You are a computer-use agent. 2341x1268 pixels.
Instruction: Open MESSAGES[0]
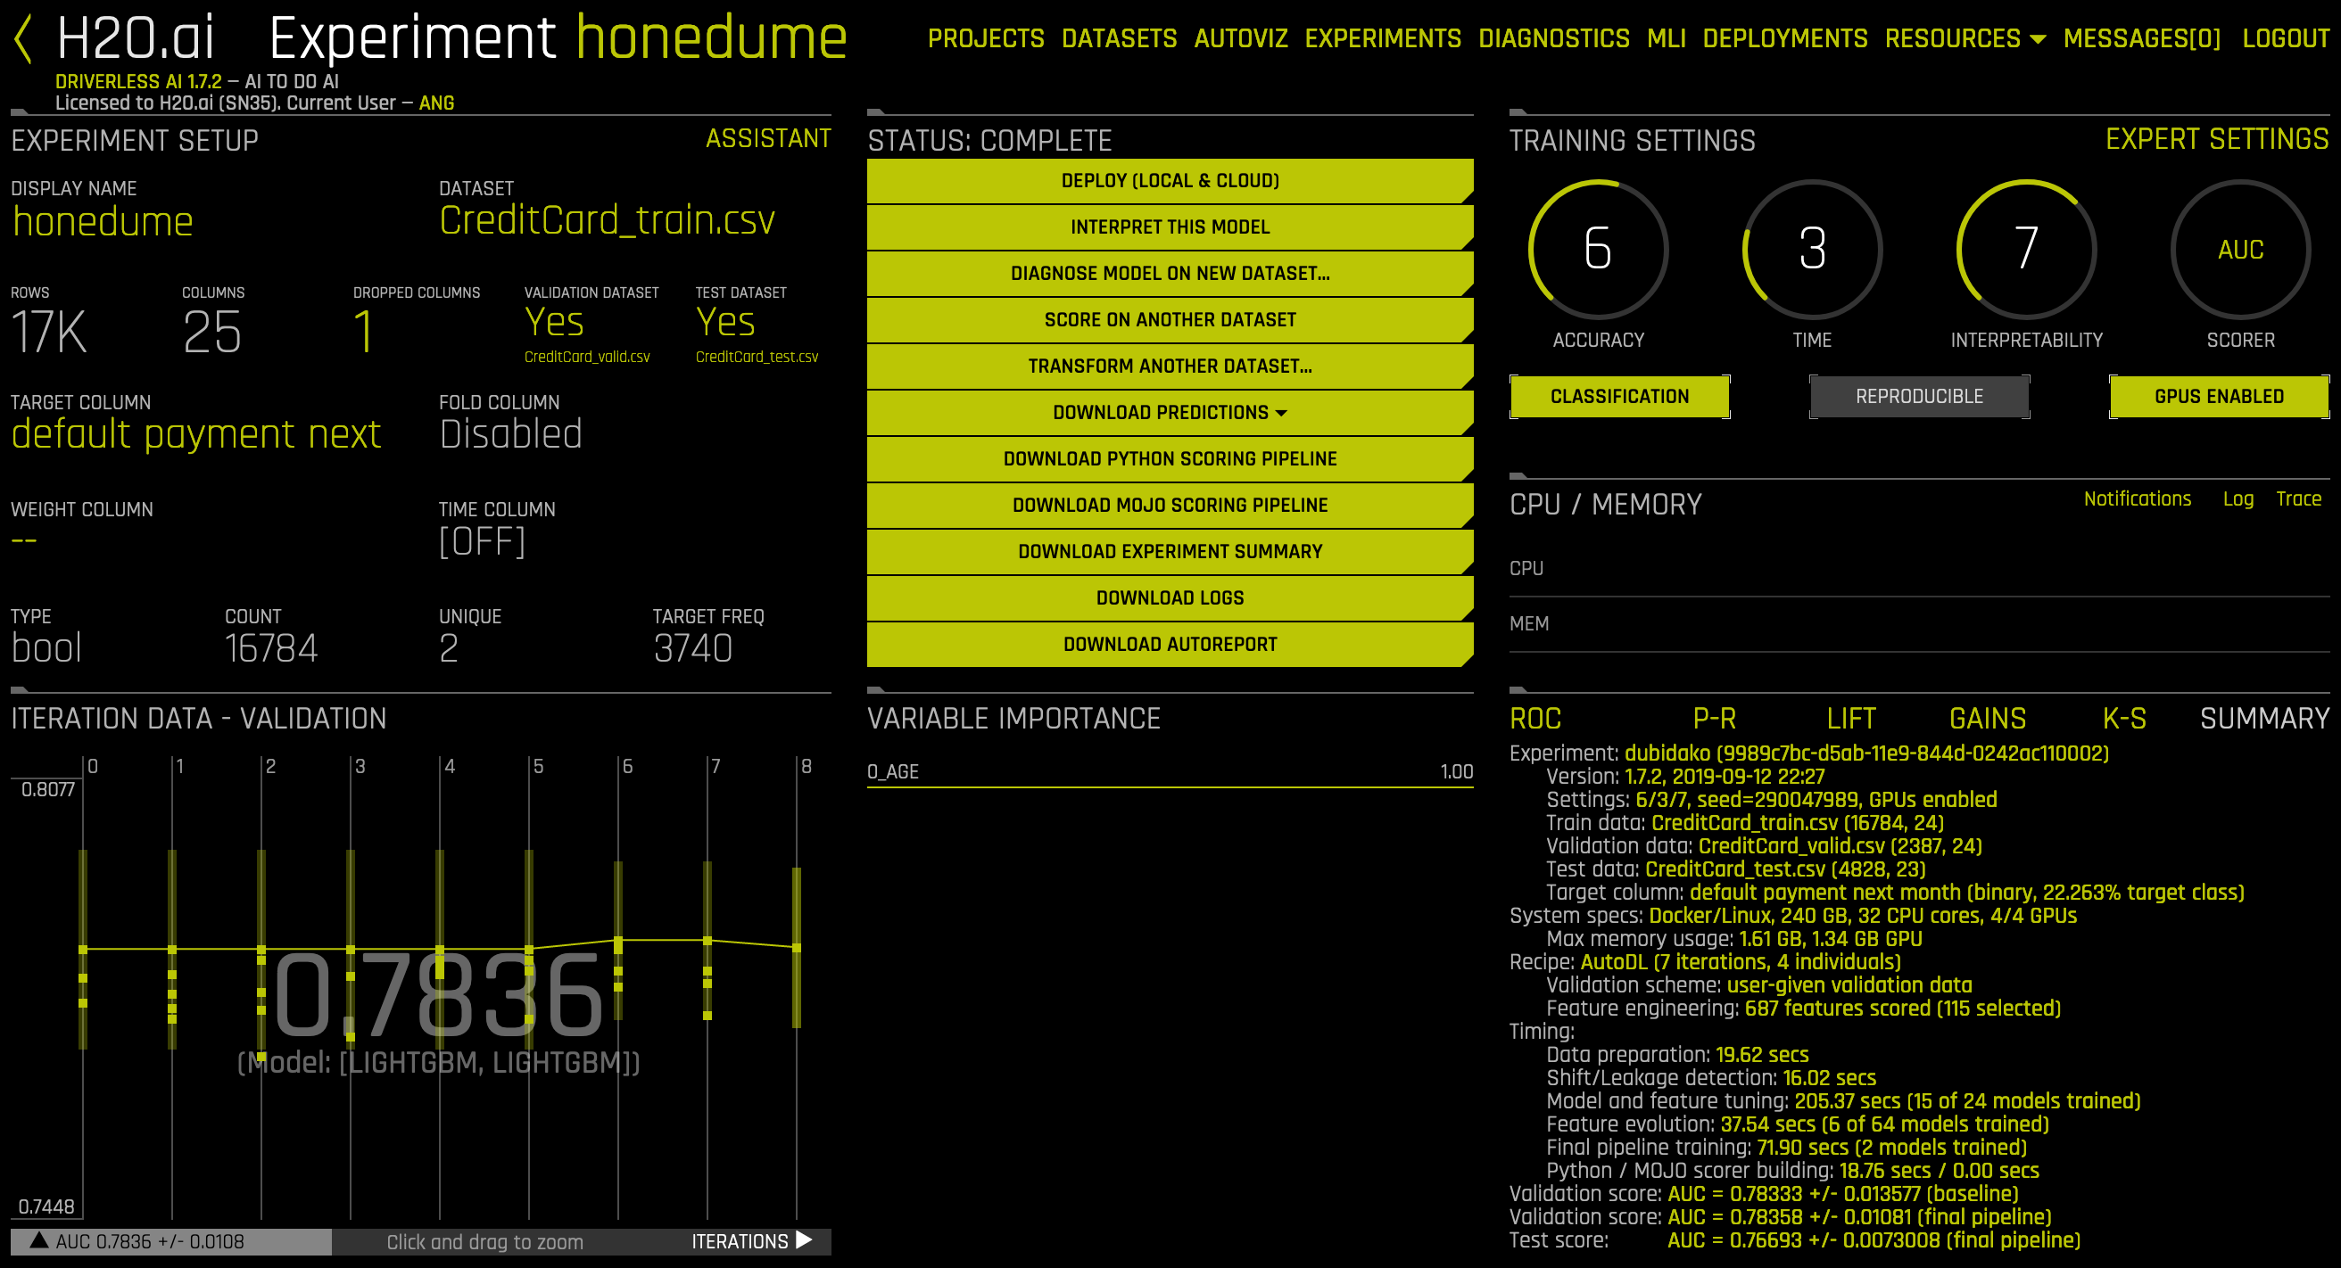coord(2142,38)
